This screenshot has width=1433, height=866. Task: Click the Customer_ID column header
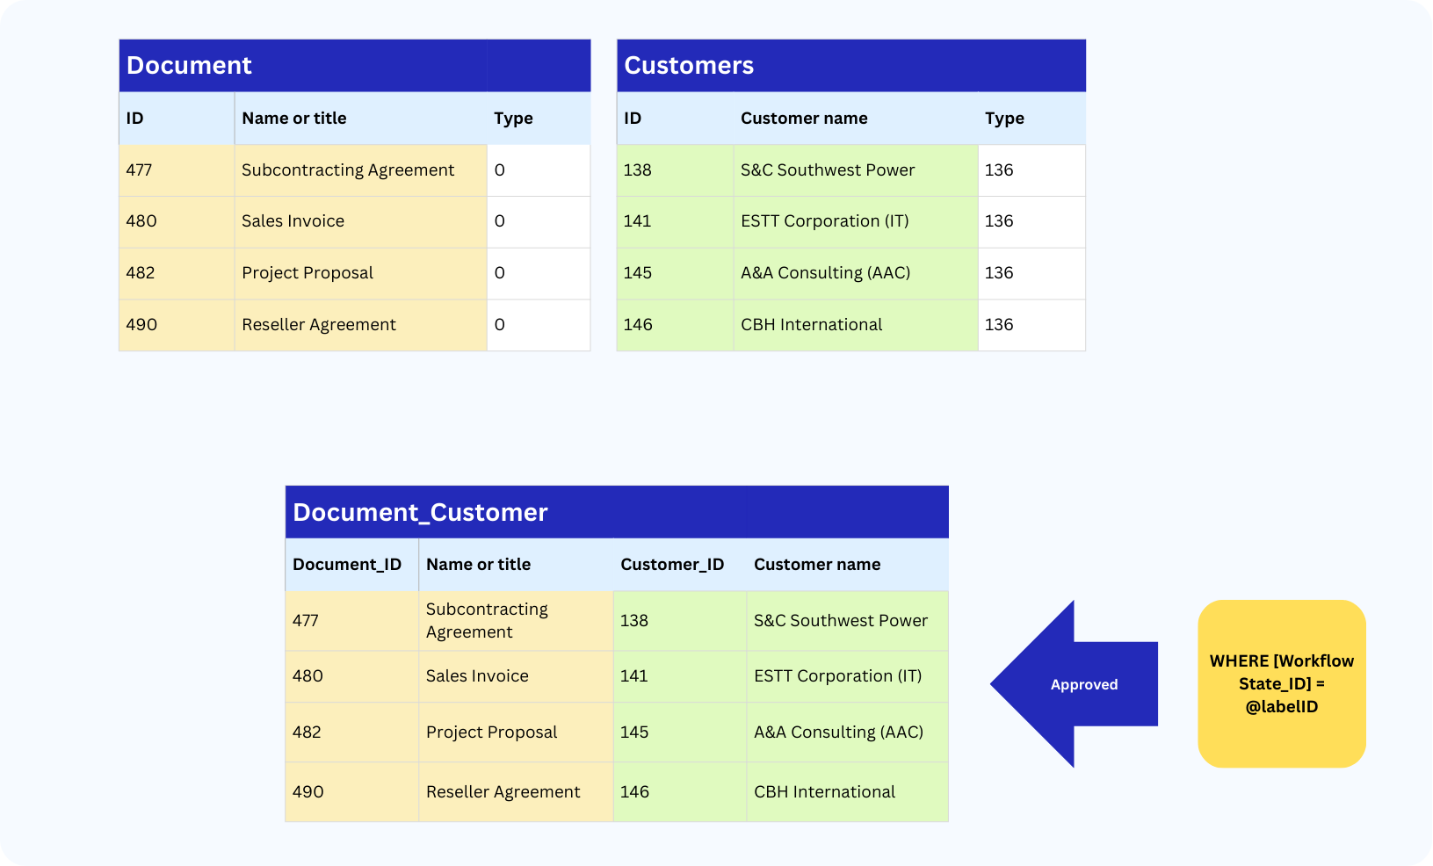[x=672, y=564]
